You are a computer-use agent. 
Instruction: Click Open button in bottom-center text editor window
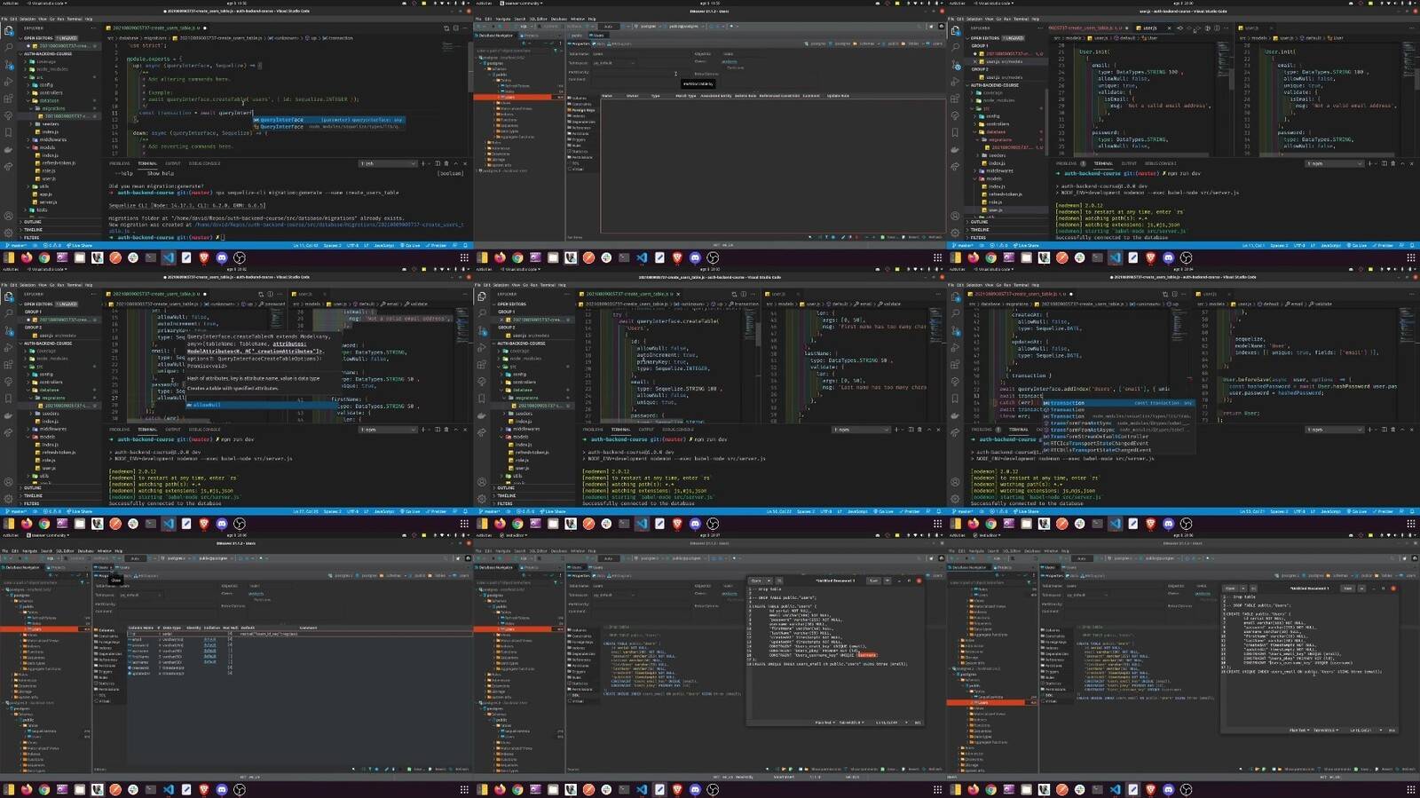coord(756,581)
